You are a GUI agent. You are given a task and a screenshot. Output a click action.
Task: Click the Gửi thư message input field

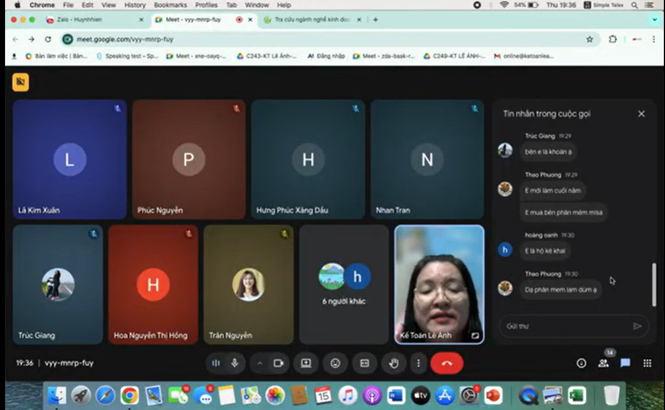564,326
